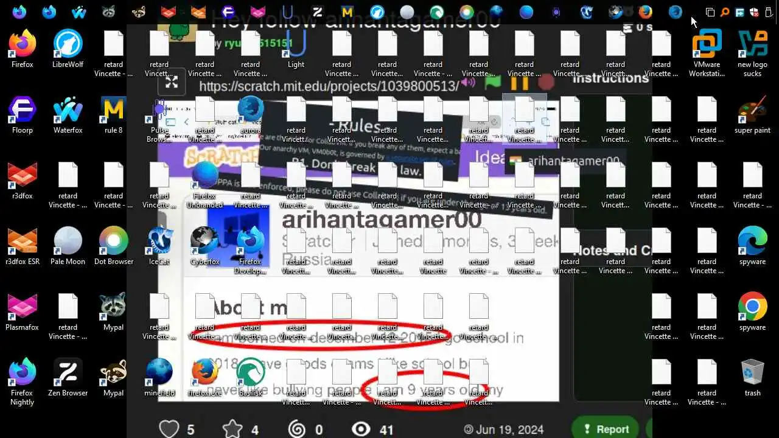This screenshot has width=779, height=438.
Task: Select the 'rule 8' desktop icon
Action: (x=113, y=114)
